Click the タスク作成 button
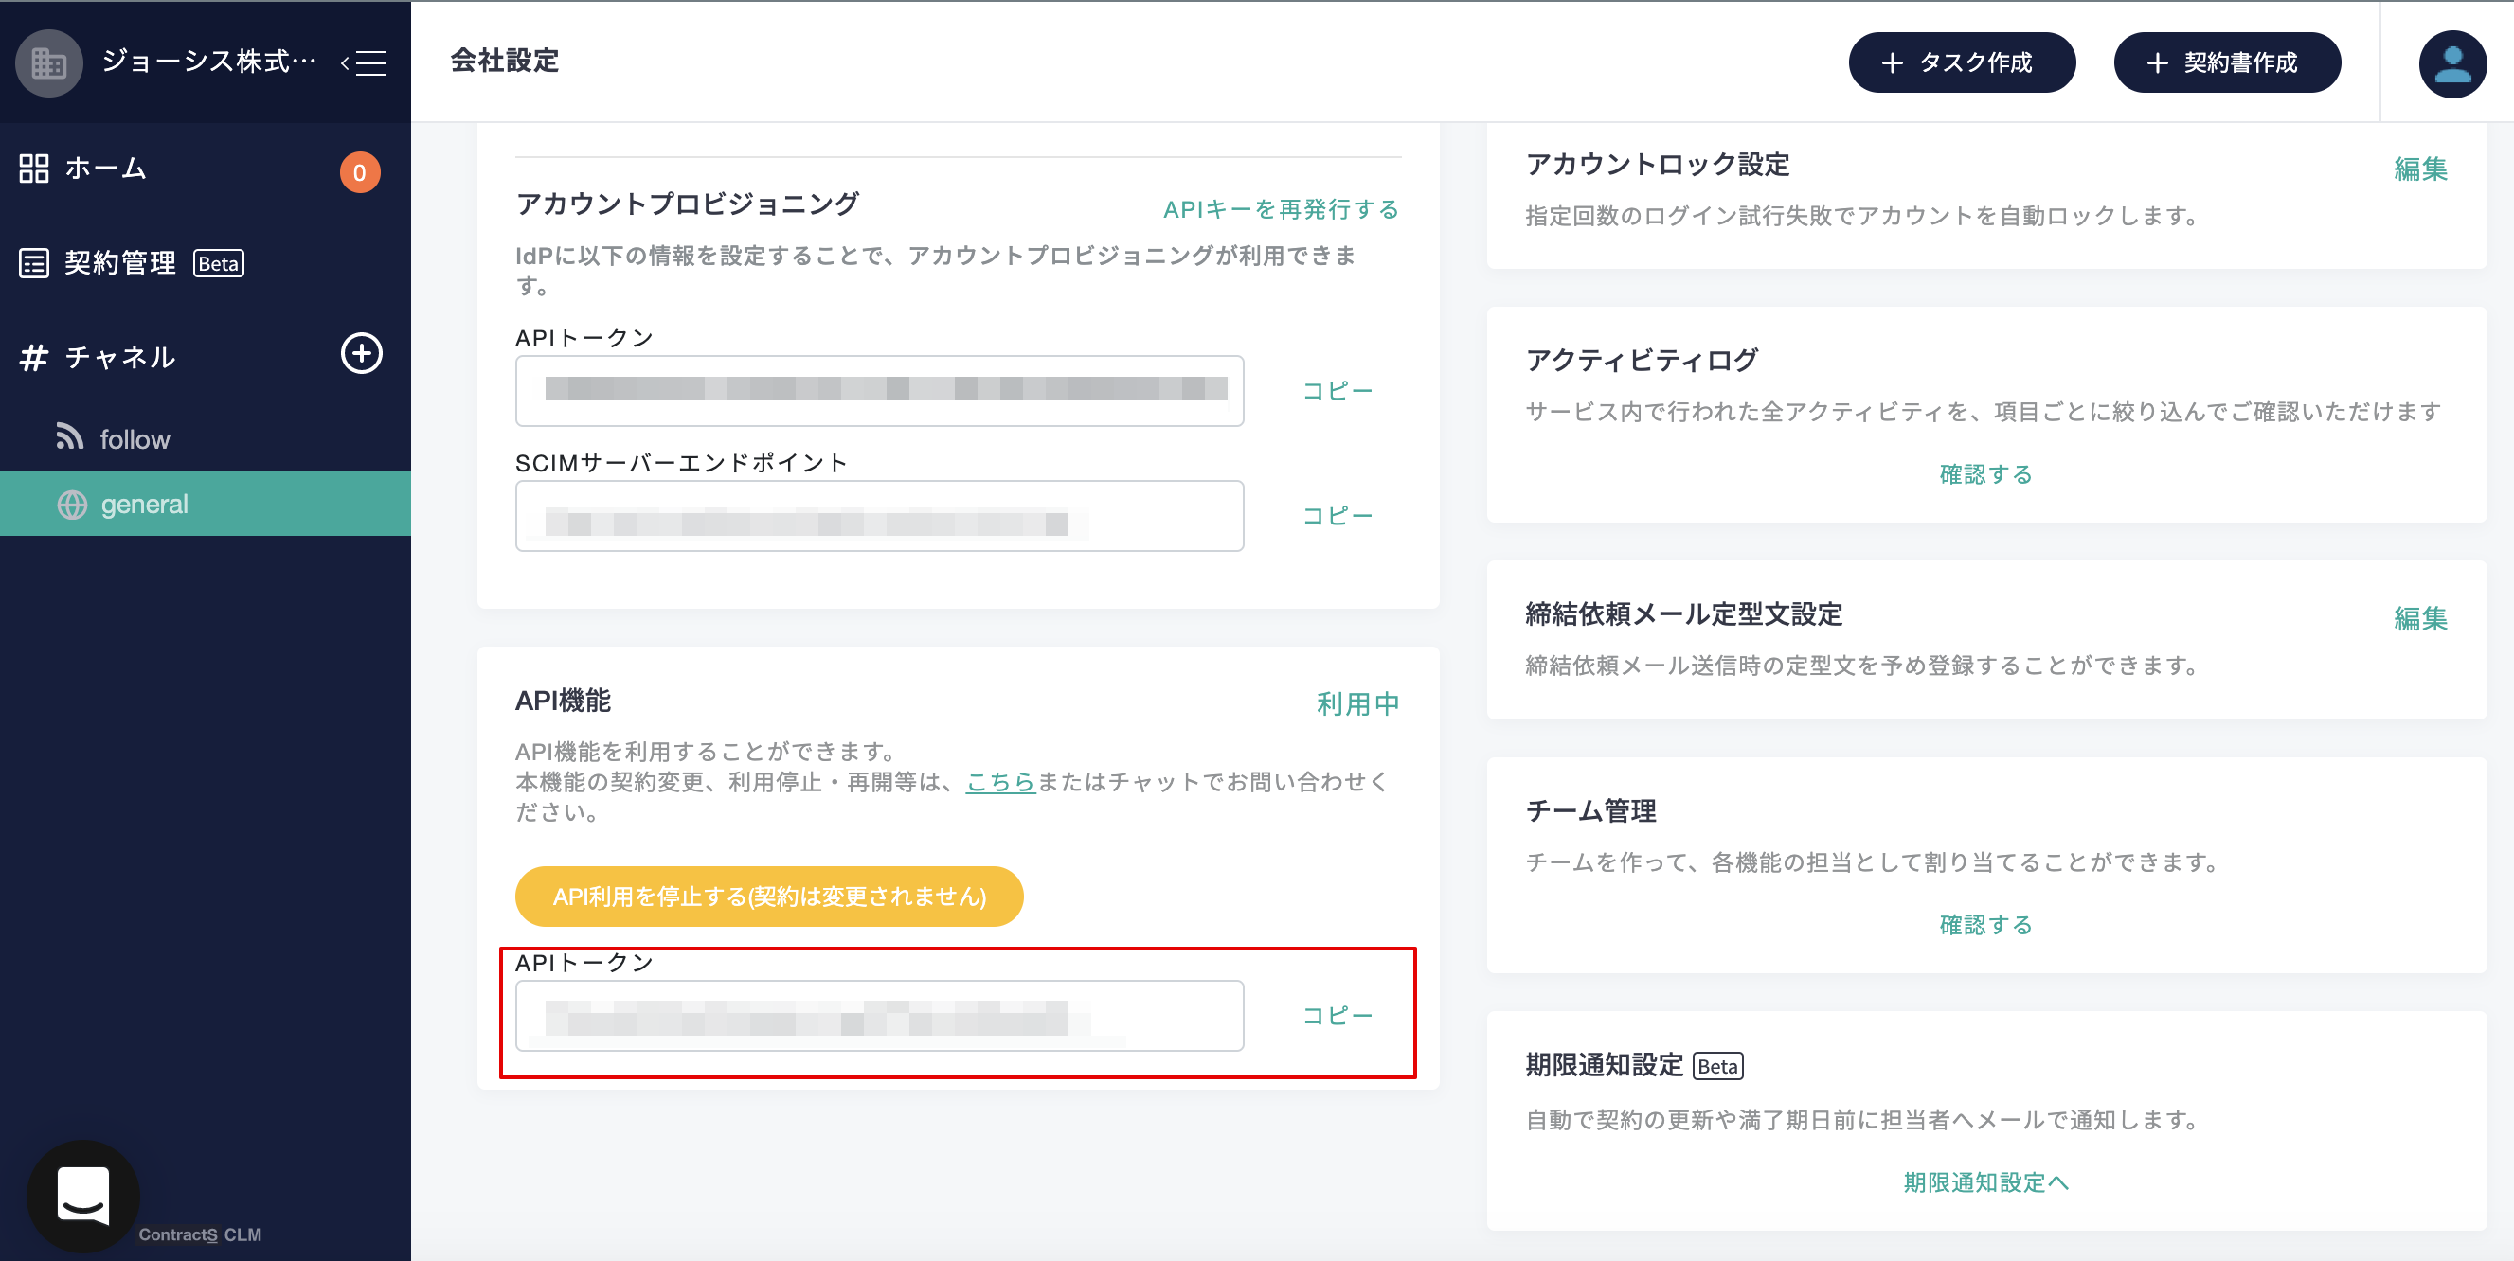Image resolution: width=2514 pixels, height=1261 pixels. (1961, 63)
